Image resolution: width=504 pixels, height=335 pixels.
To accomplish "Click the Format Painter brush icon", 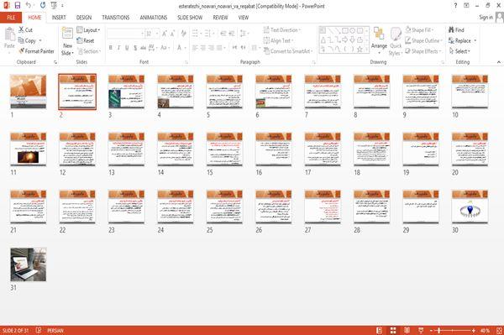I will coord(22,51).
